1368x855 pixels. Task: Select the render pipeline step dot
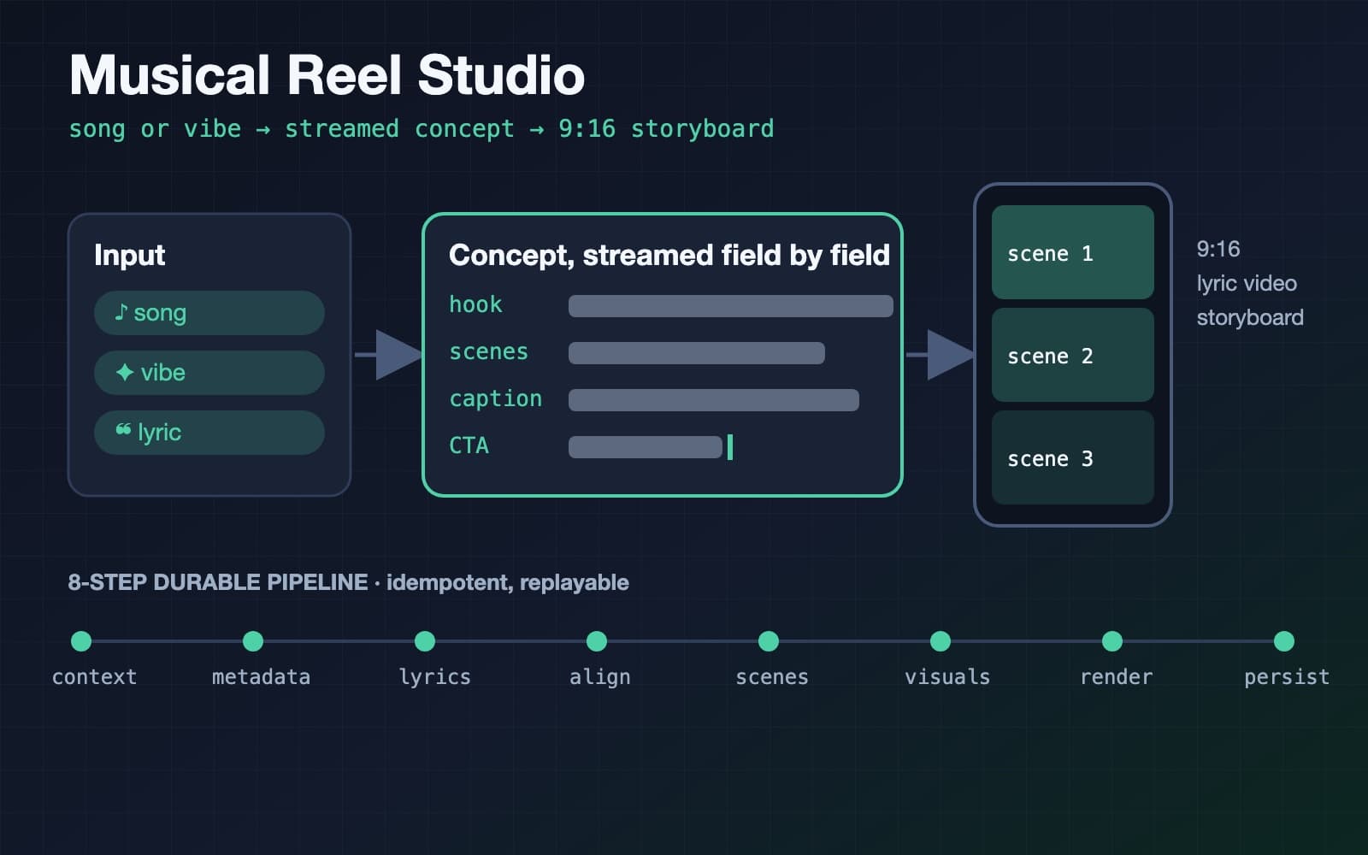click(x=1112, y=641)
